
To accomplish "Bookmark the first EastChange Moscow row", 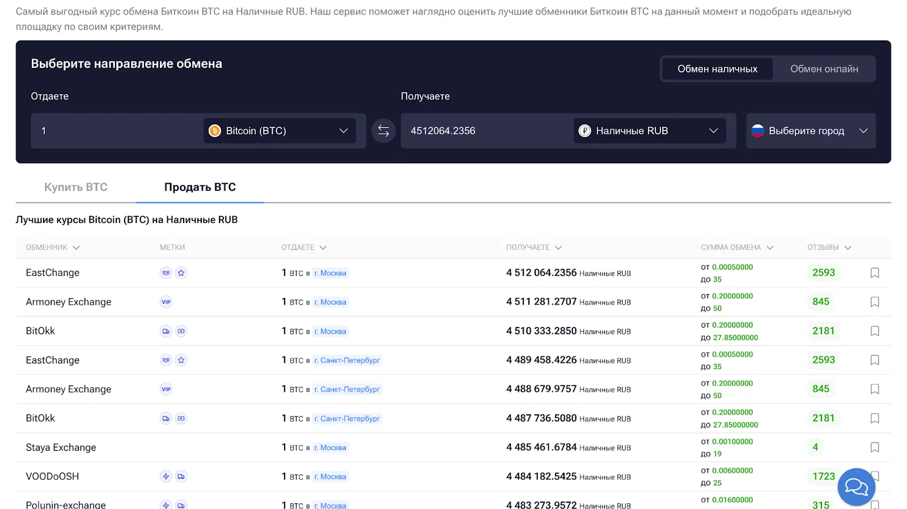I will [875, 273].
